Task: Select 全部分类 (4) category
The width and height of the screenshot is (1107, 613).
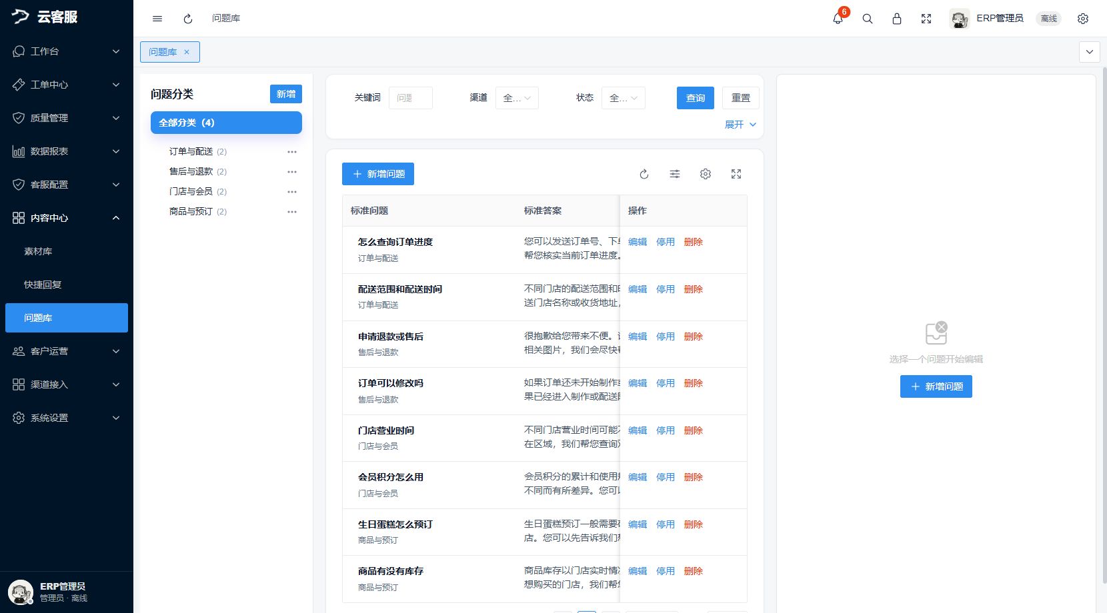Action: (x=226, y=123)
